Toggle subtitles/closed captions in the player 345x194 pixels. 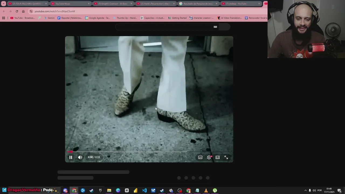pos(200,157)
